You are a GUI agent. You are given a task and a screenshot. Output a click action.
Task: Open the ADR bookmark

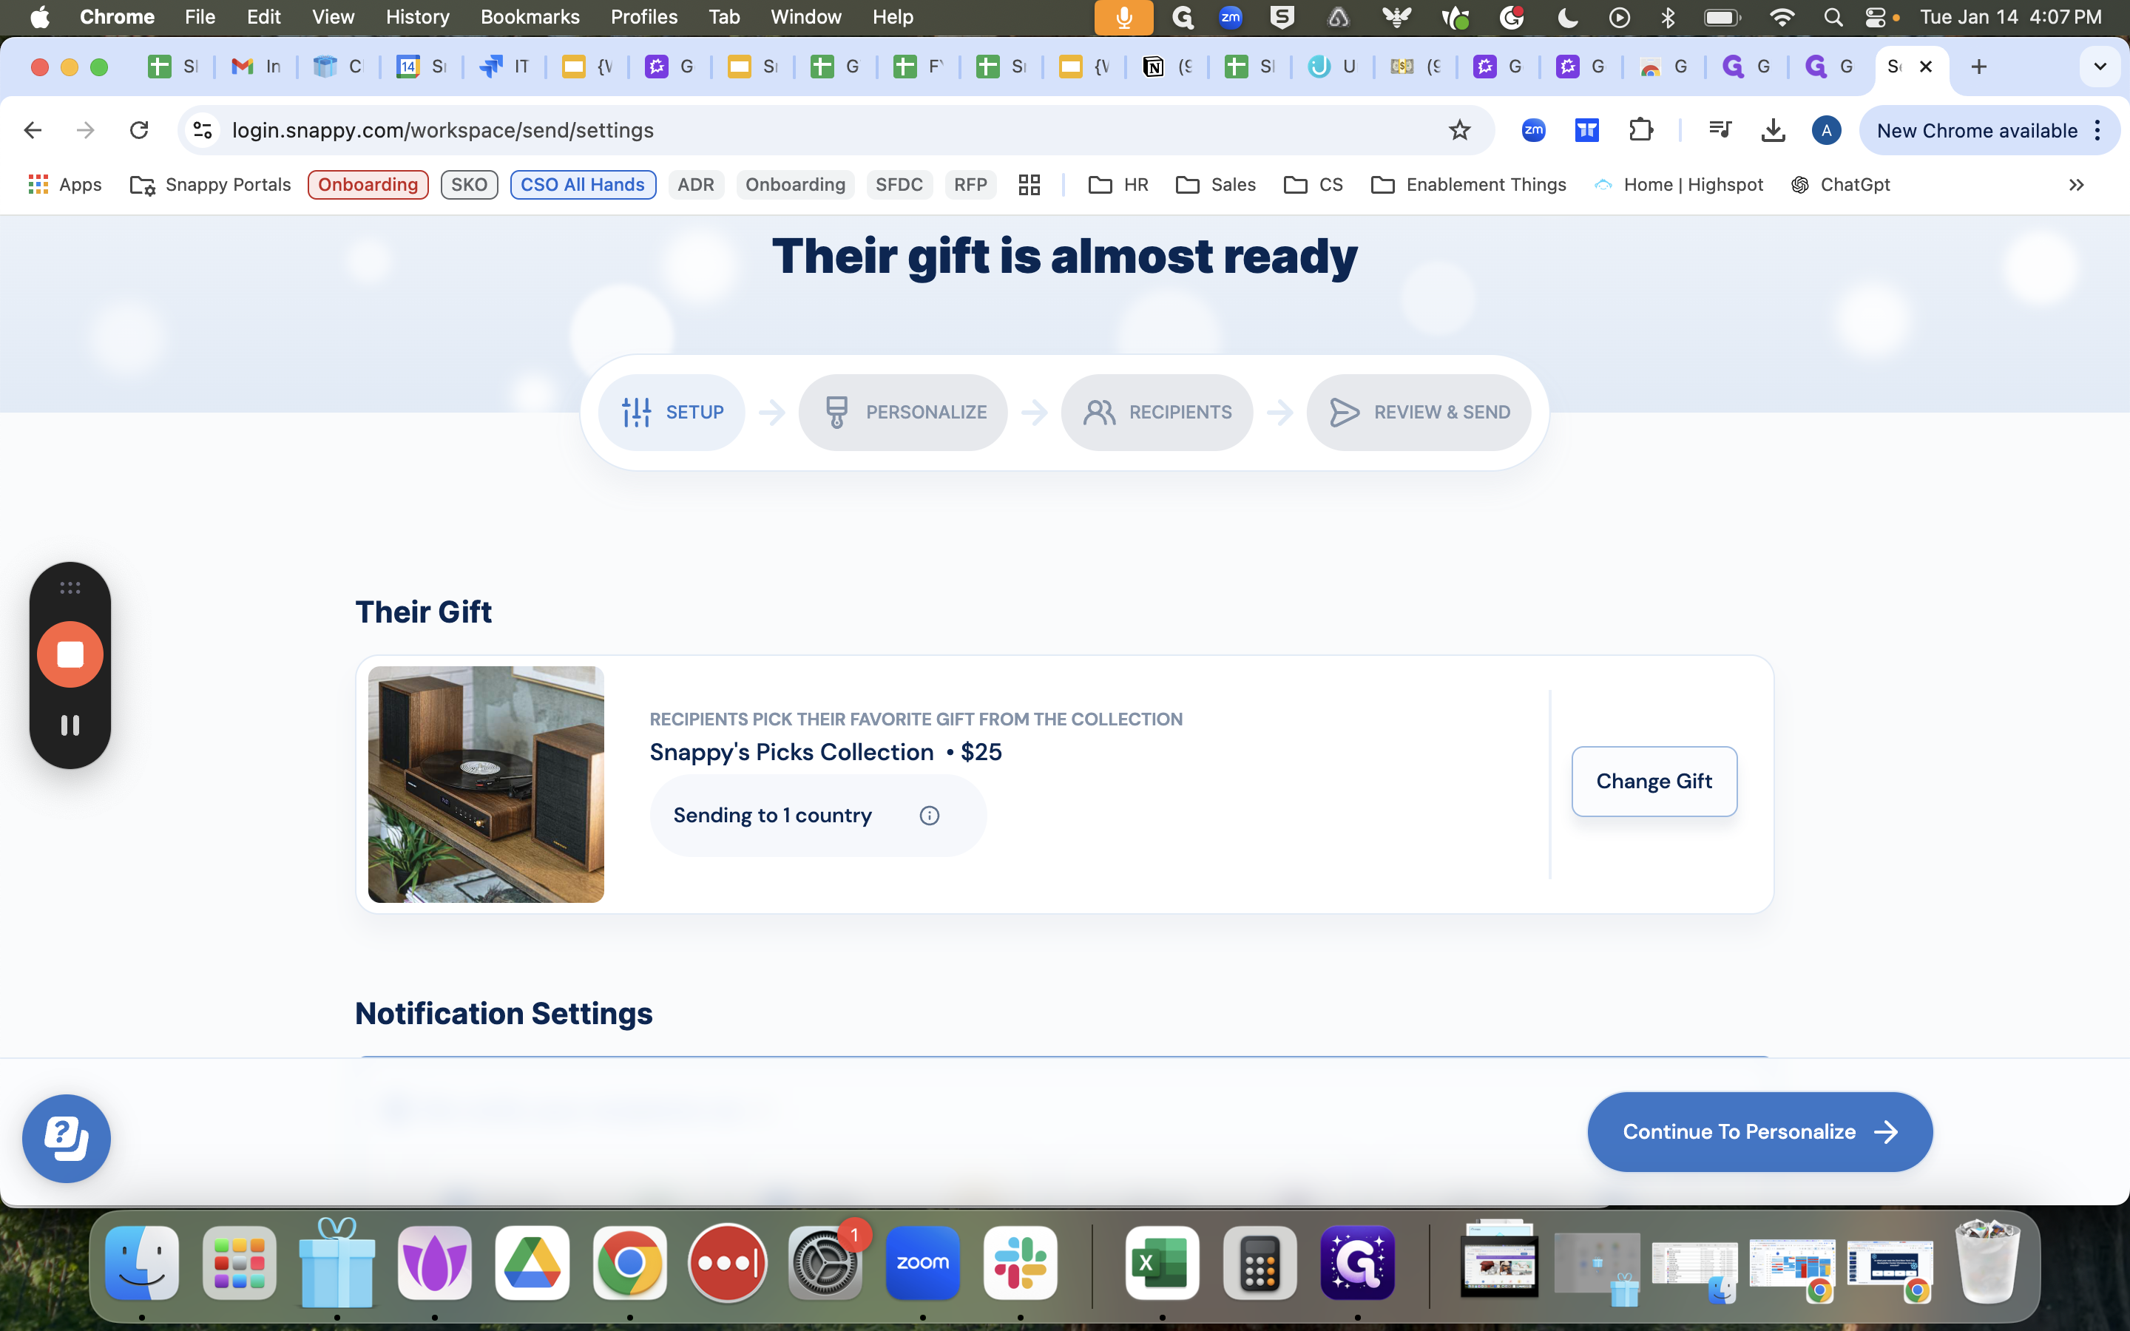point(695,185)
